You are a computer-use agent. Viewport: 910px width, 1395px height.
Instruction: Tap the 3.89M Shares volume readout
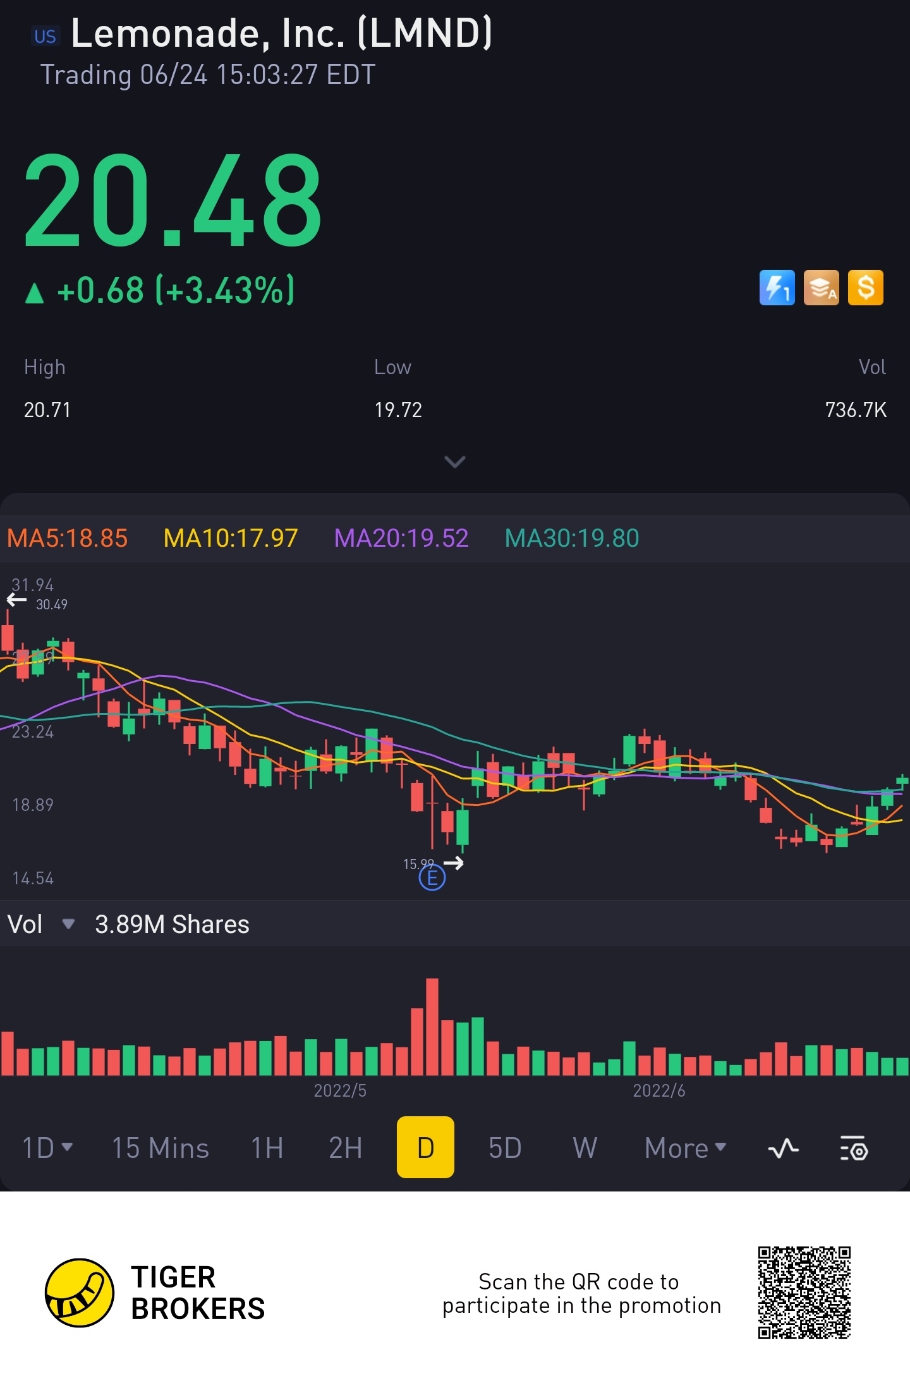(172, 924)
